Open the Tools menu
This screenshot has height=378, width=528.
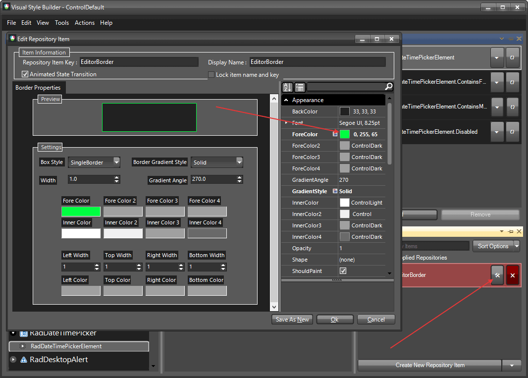coord(62,22)
